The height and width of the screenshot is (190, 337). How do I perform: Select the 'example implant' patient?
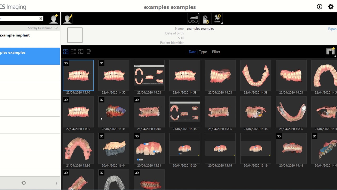pos(30,39)
